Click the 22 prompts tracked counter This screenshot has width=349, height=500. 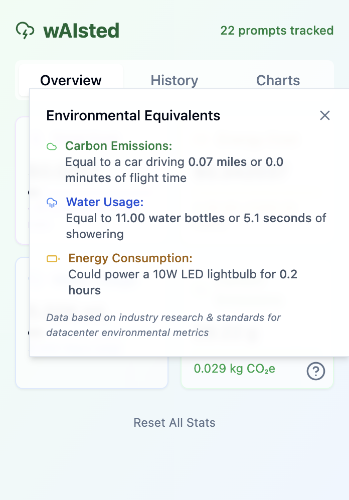coord(277,31)
